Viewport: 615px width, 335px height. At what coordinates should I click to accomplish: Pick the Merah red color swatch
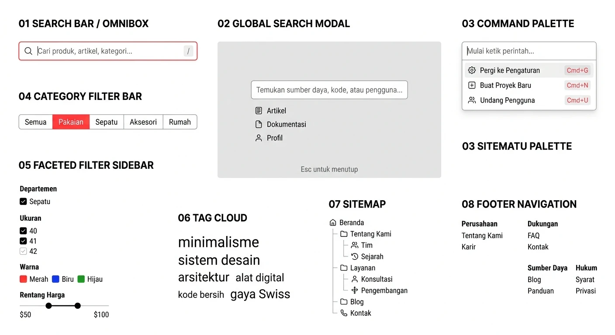point(23,279)
